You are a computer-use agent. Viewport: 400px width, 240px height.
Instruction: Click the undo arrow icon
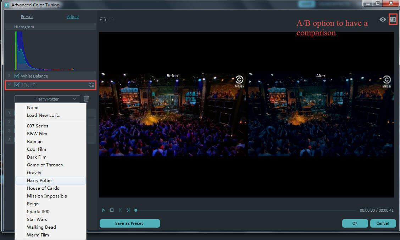point(103,19)
